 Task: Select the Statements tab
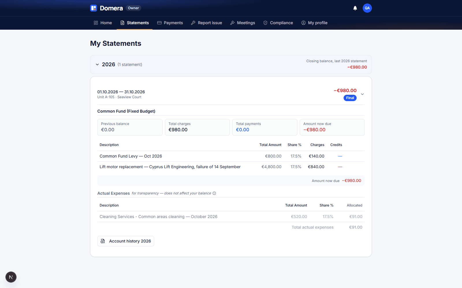pos(135,23)
